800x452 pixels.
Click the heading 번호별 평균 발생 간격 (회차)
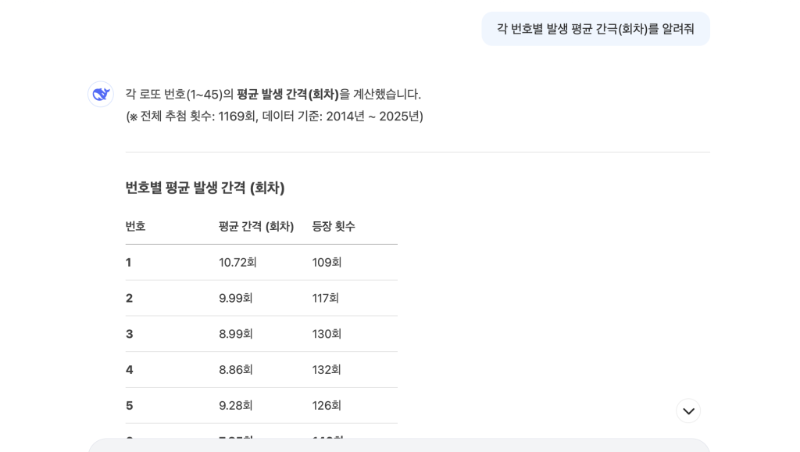point(205,188)
